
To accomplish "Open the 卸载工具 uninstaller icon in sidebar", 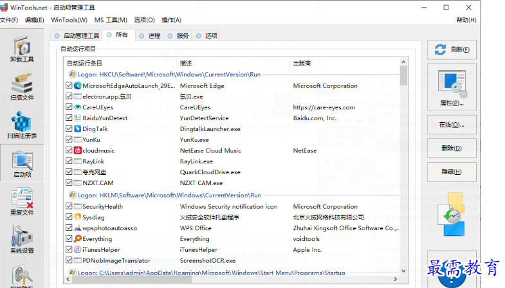I will (22, 49).
